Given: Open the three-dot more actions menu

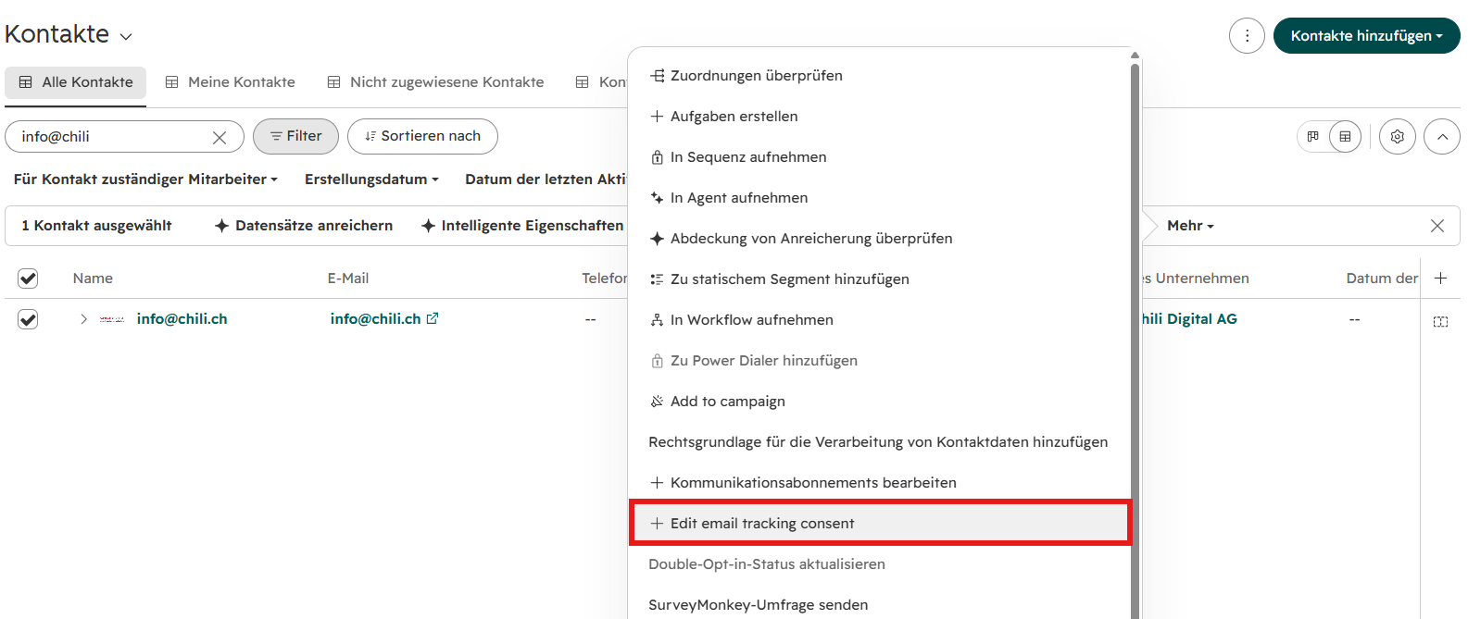Looking at the screenshot, I should pyautogui.click(x=1247, y=36).
